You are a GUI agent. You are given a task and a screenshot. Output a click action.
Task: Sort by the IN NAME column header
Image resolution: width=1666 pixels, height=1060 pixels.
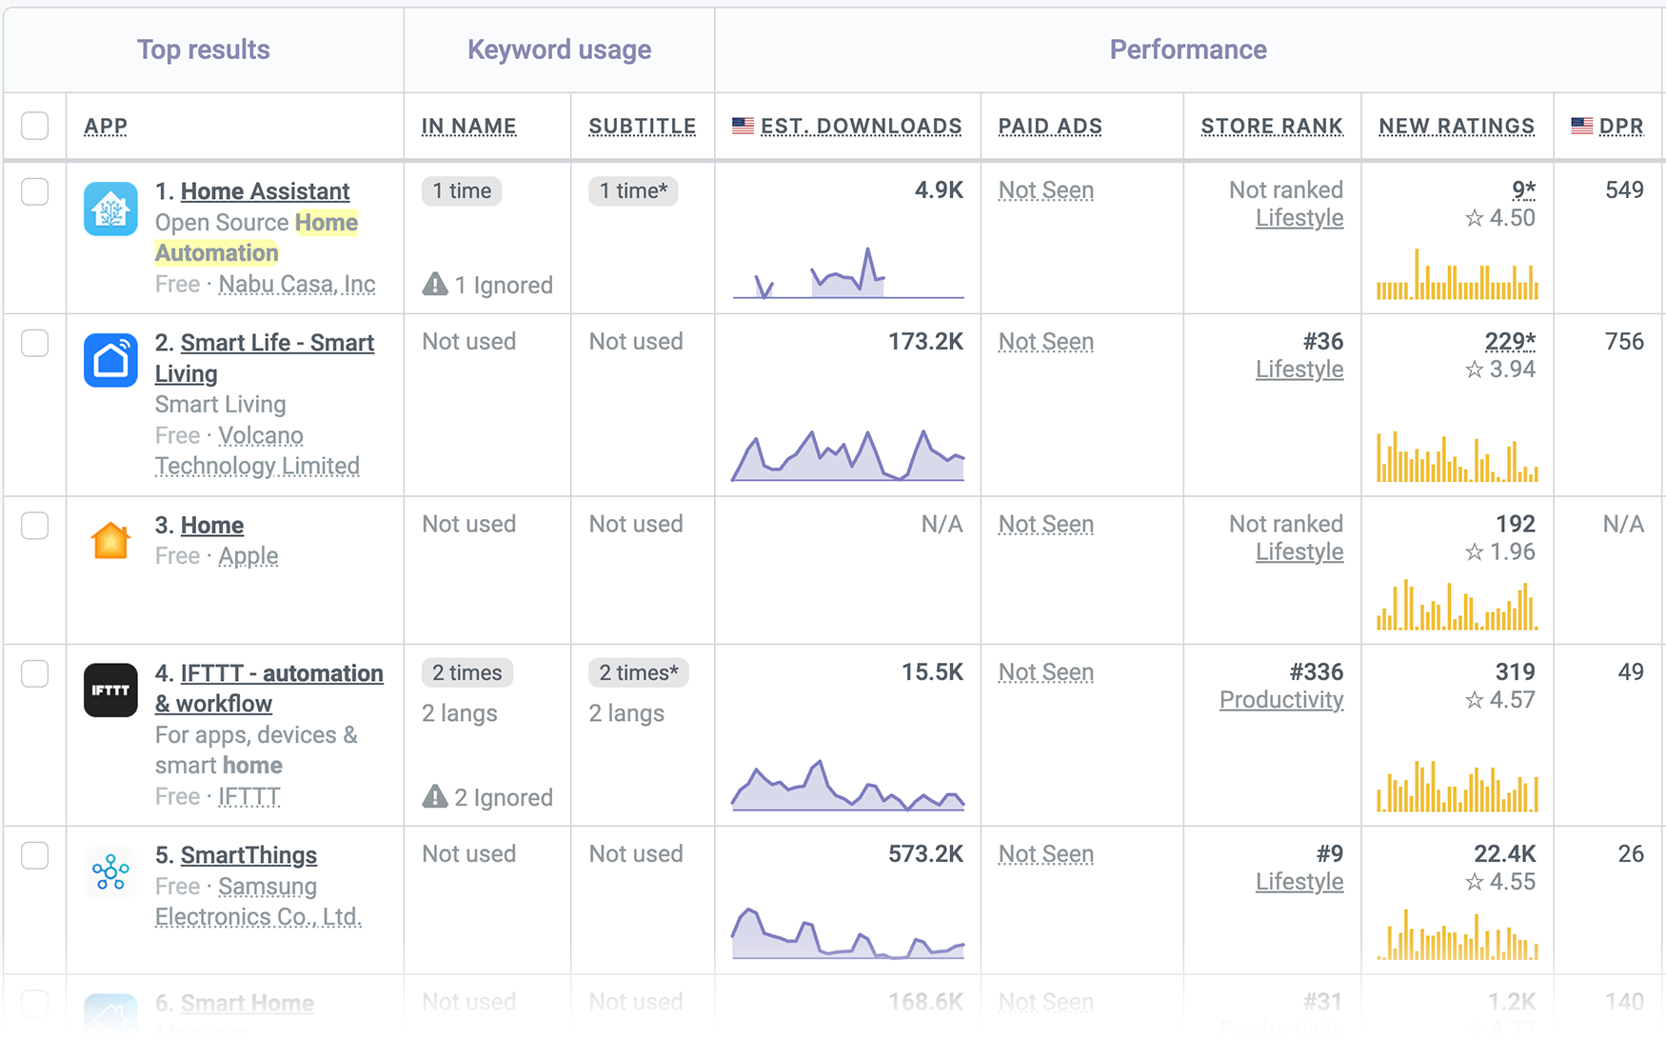pyautogui.click(x=468, y=126)
